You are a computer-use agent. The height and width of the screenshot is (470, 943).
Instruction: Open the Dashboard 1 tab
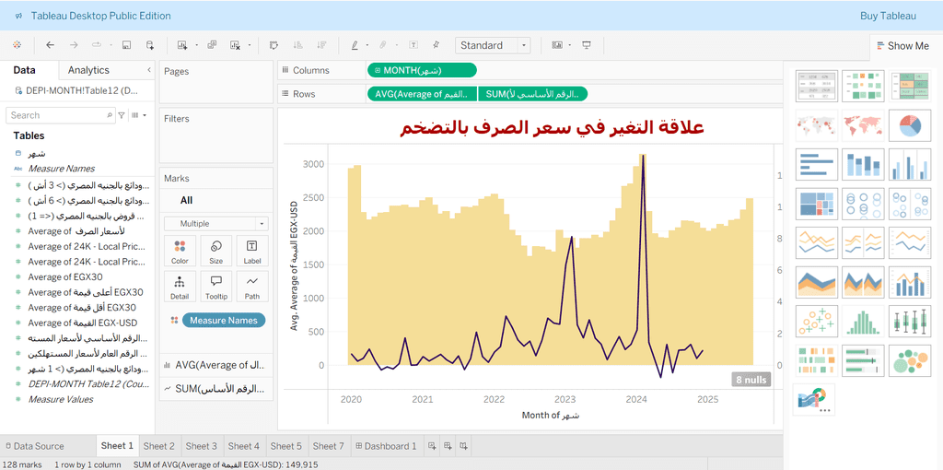(386, 446)
